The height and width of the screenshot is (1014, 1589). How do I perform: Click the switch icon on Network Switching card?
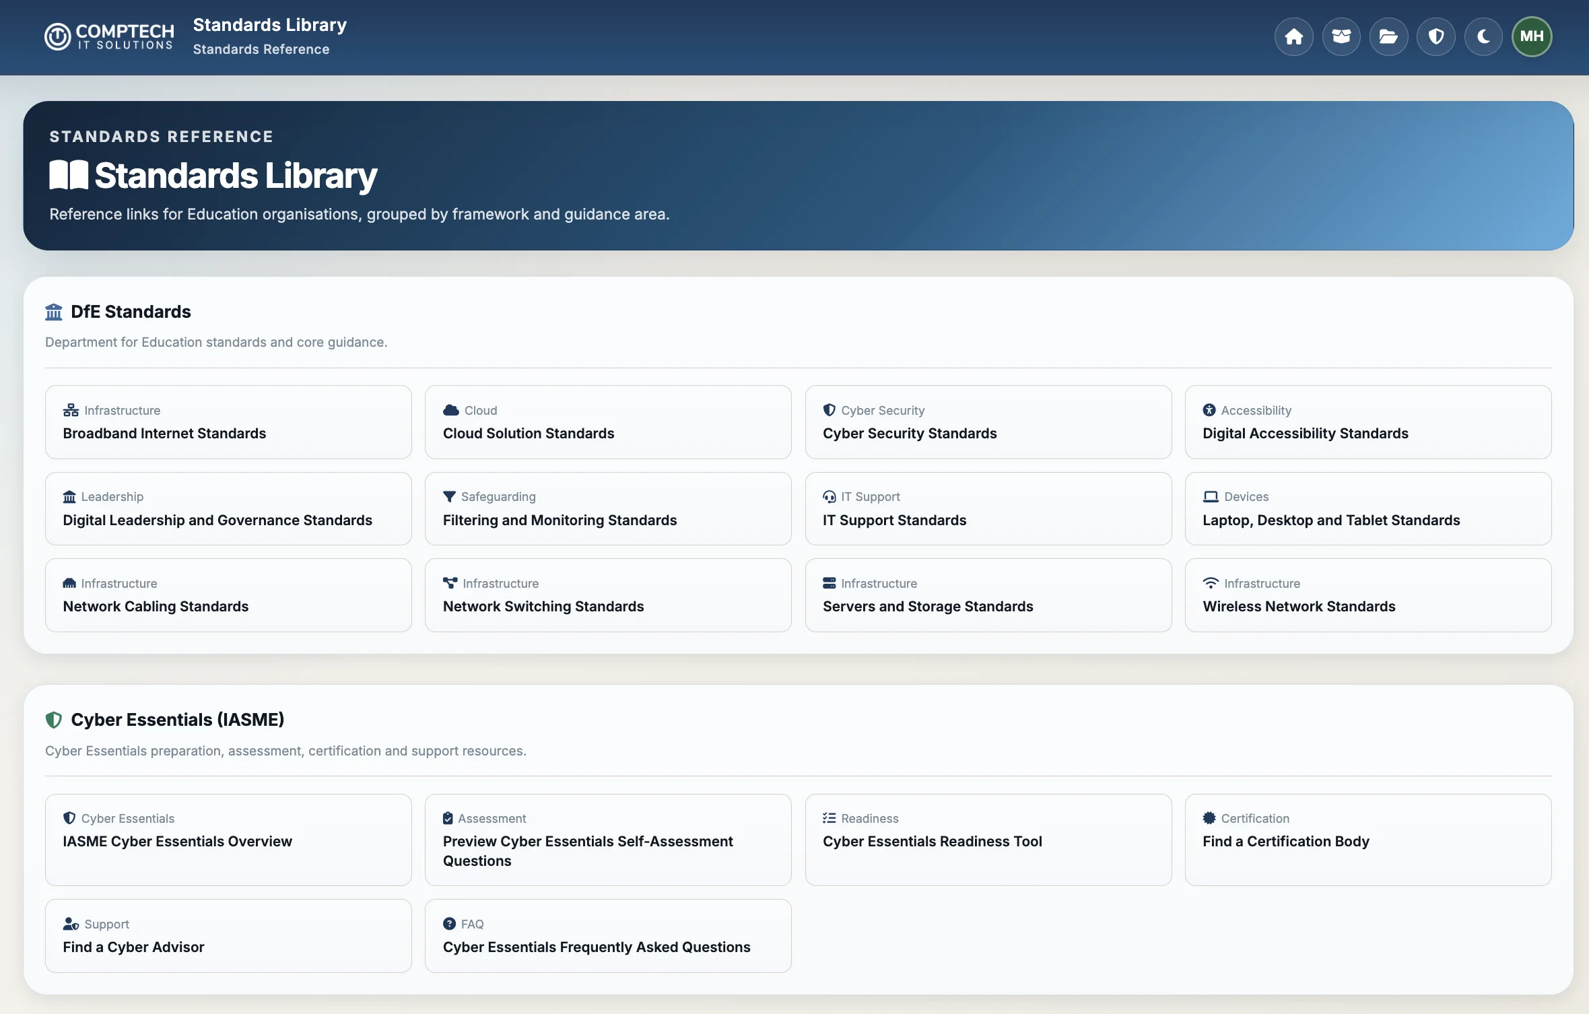(x=450, y=583)
